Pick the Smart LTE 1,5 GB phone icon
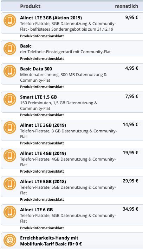The height and width of the screenshot is (249, 143). (10, 99)
